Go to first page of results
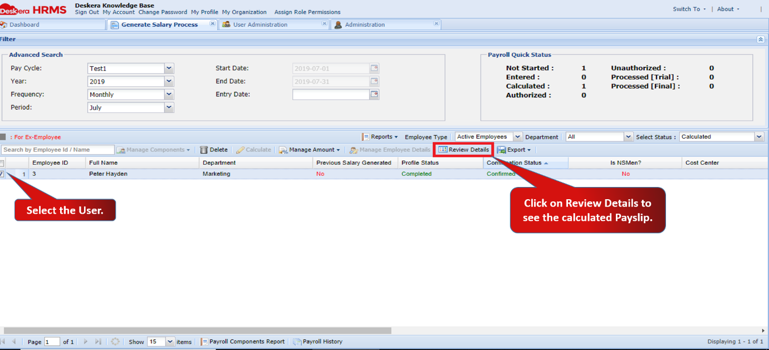The image size is (769, 350). (3, 342)
